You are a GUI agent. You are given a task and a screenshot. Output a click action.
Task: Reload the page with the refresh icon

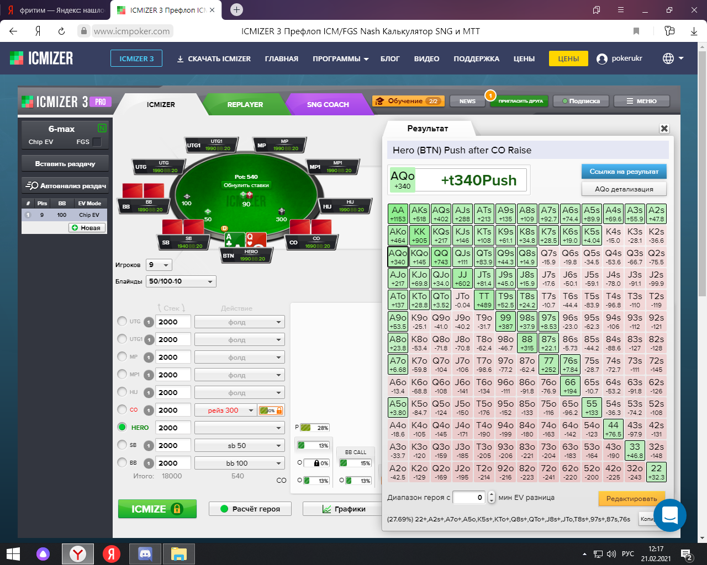pos(62,31)
